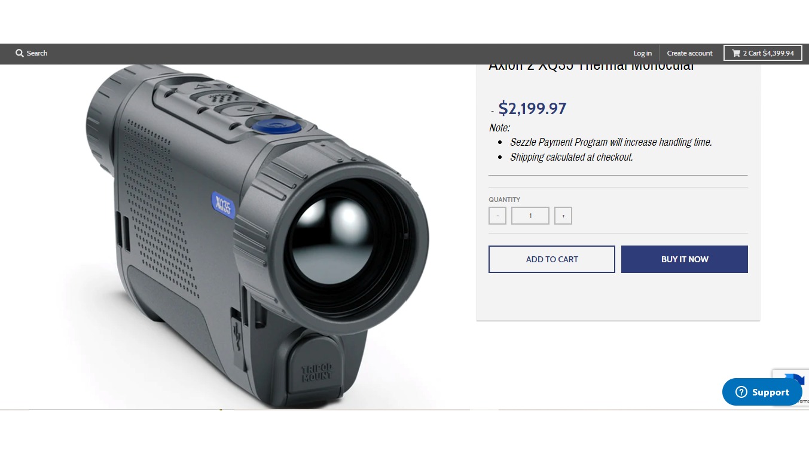Open the Log in link

(x=643, y=53)
